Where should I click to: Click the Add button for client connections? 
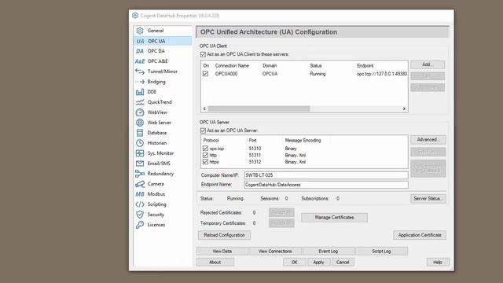pyautogui.click(x=428, y=64)
